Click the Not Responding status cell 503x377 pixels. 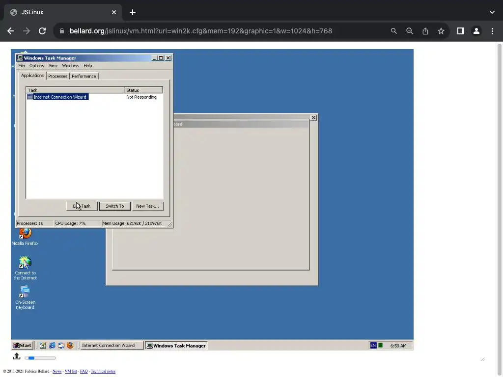click(x=141, y=97)
